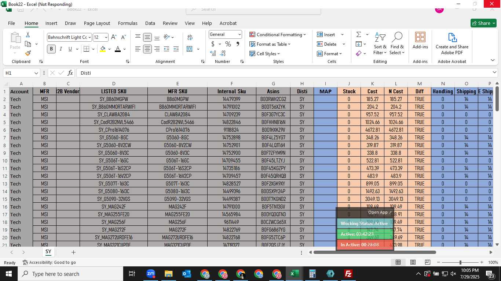Click the Clear eraser icon

359,53
